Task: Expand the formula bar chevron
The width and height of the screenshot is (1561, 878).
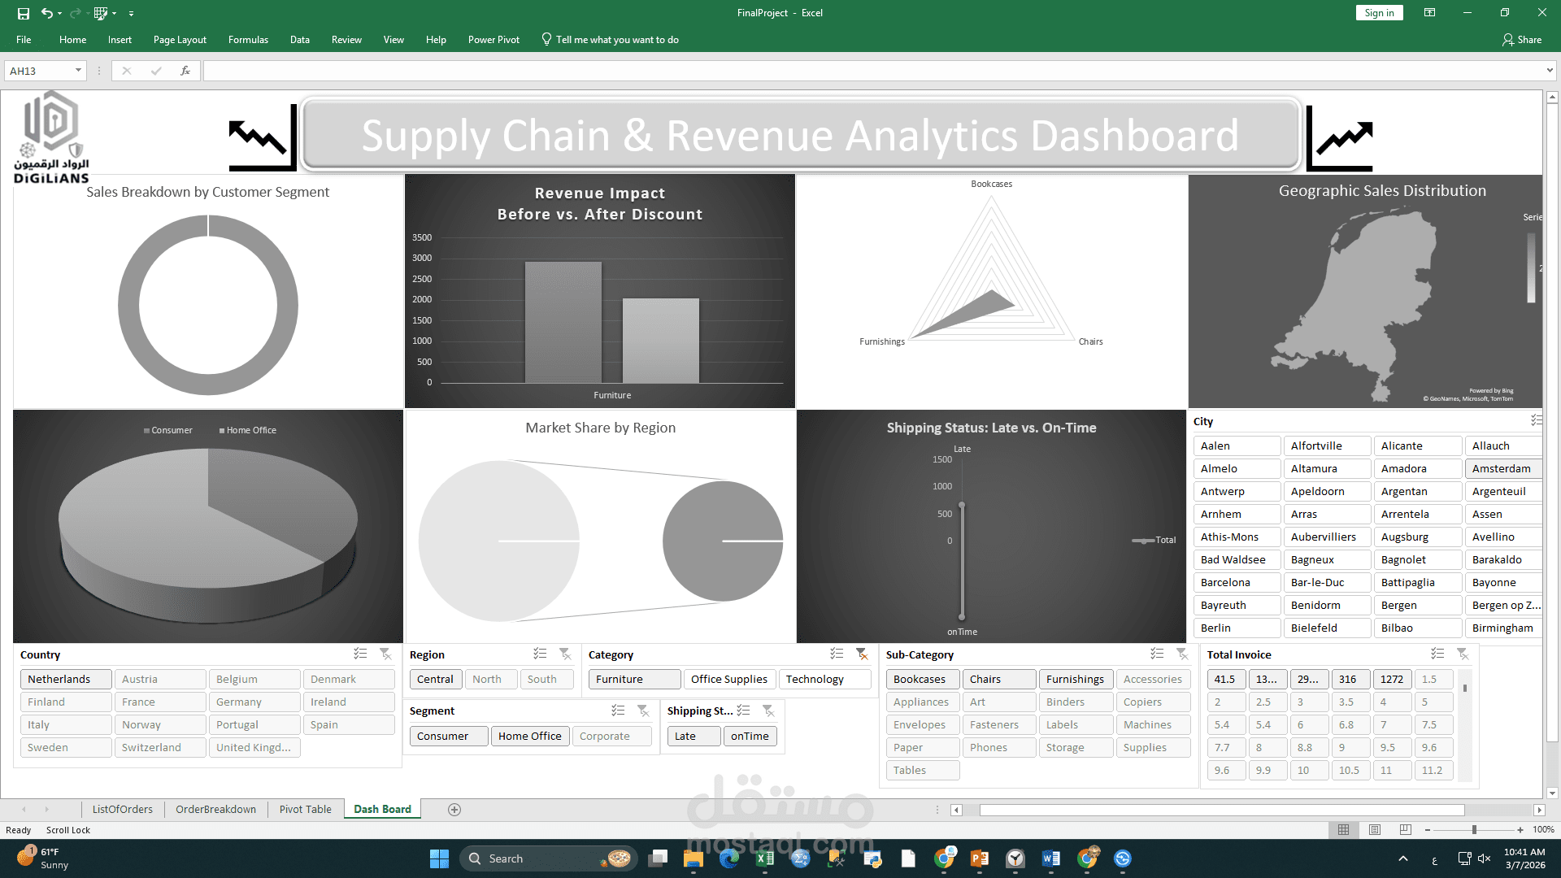Action: click(x=1550, y=71)
